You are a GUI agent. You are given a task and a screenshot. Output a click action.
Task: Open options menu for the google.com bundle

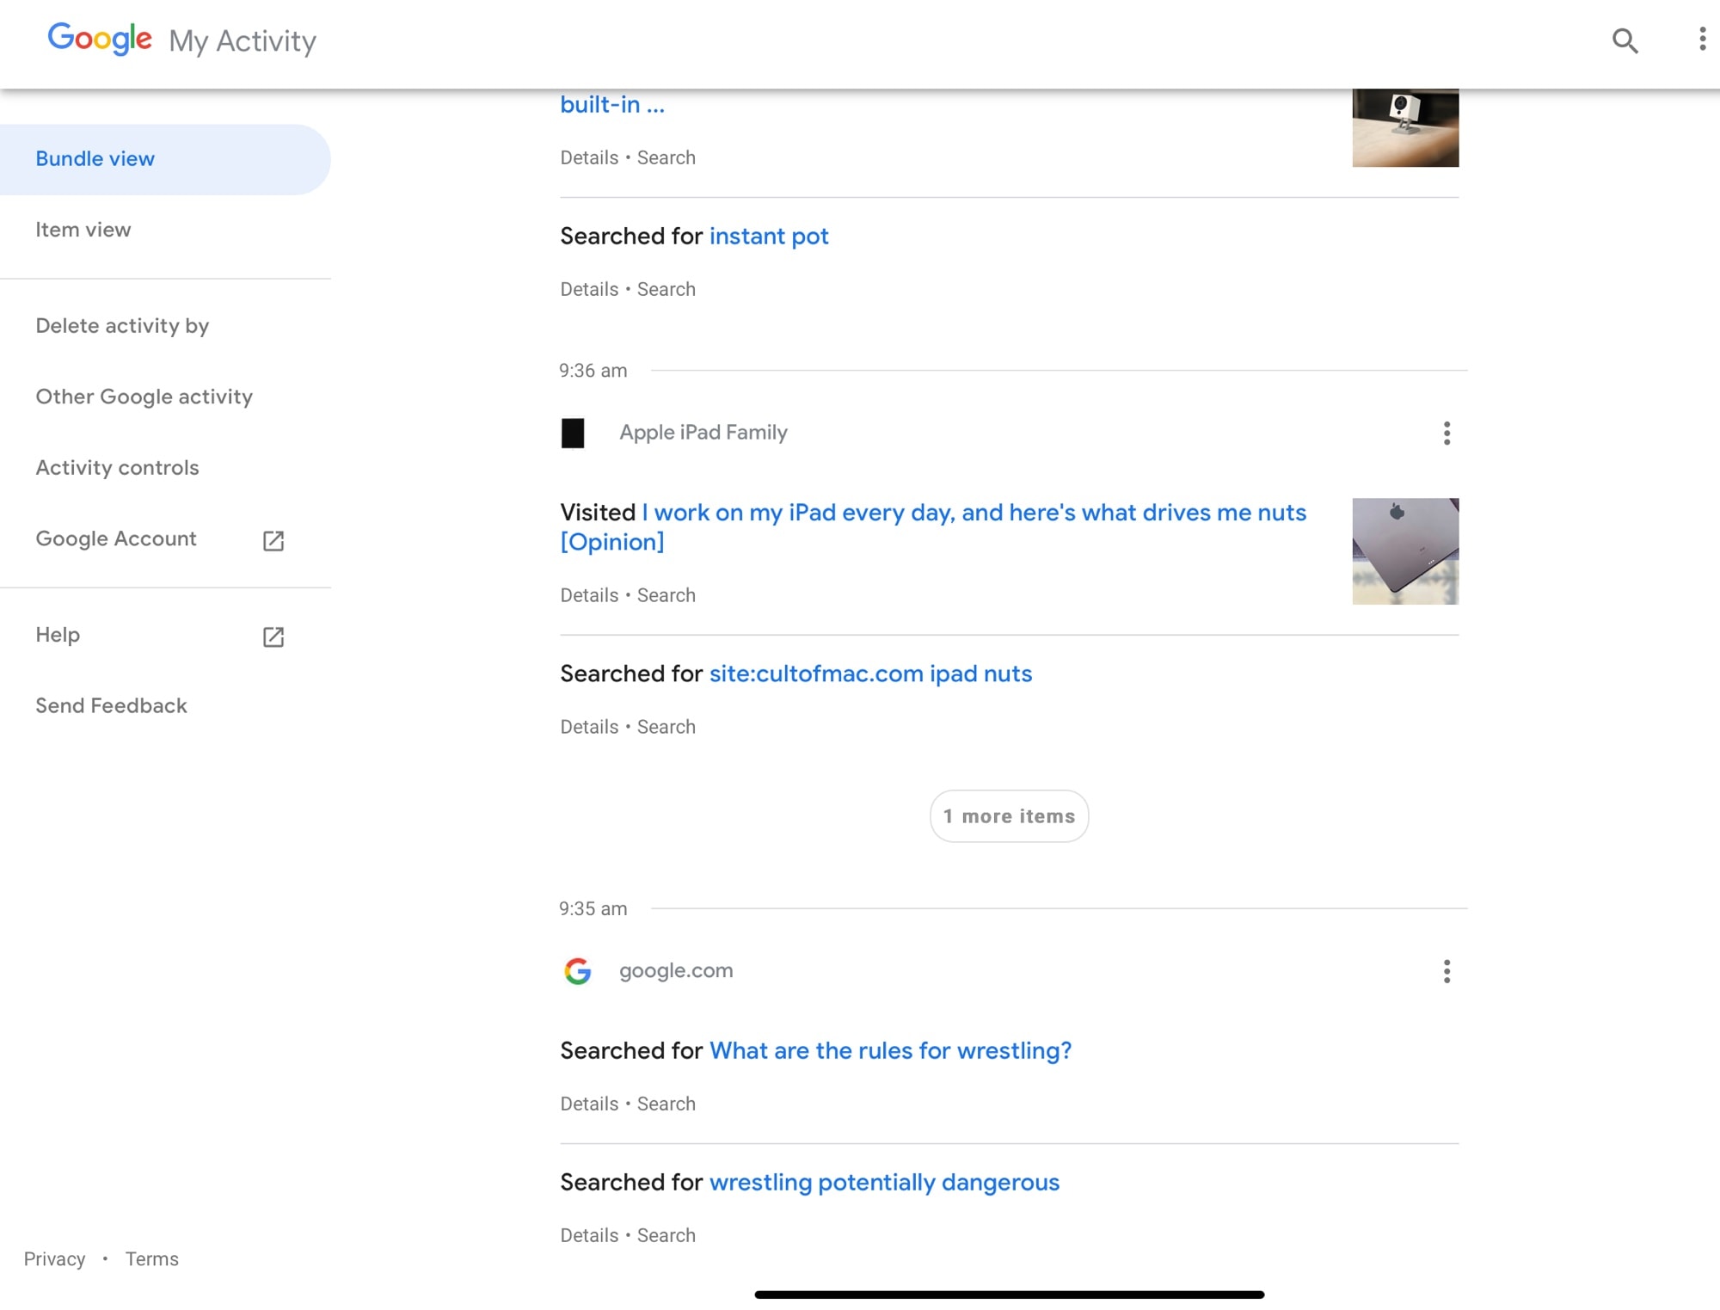[1447, 972]
